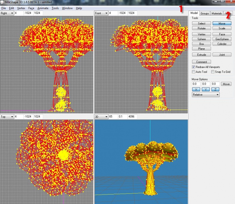Pick the Cylinder primitive tool
235x204 pixels.
tap(222, 44)
